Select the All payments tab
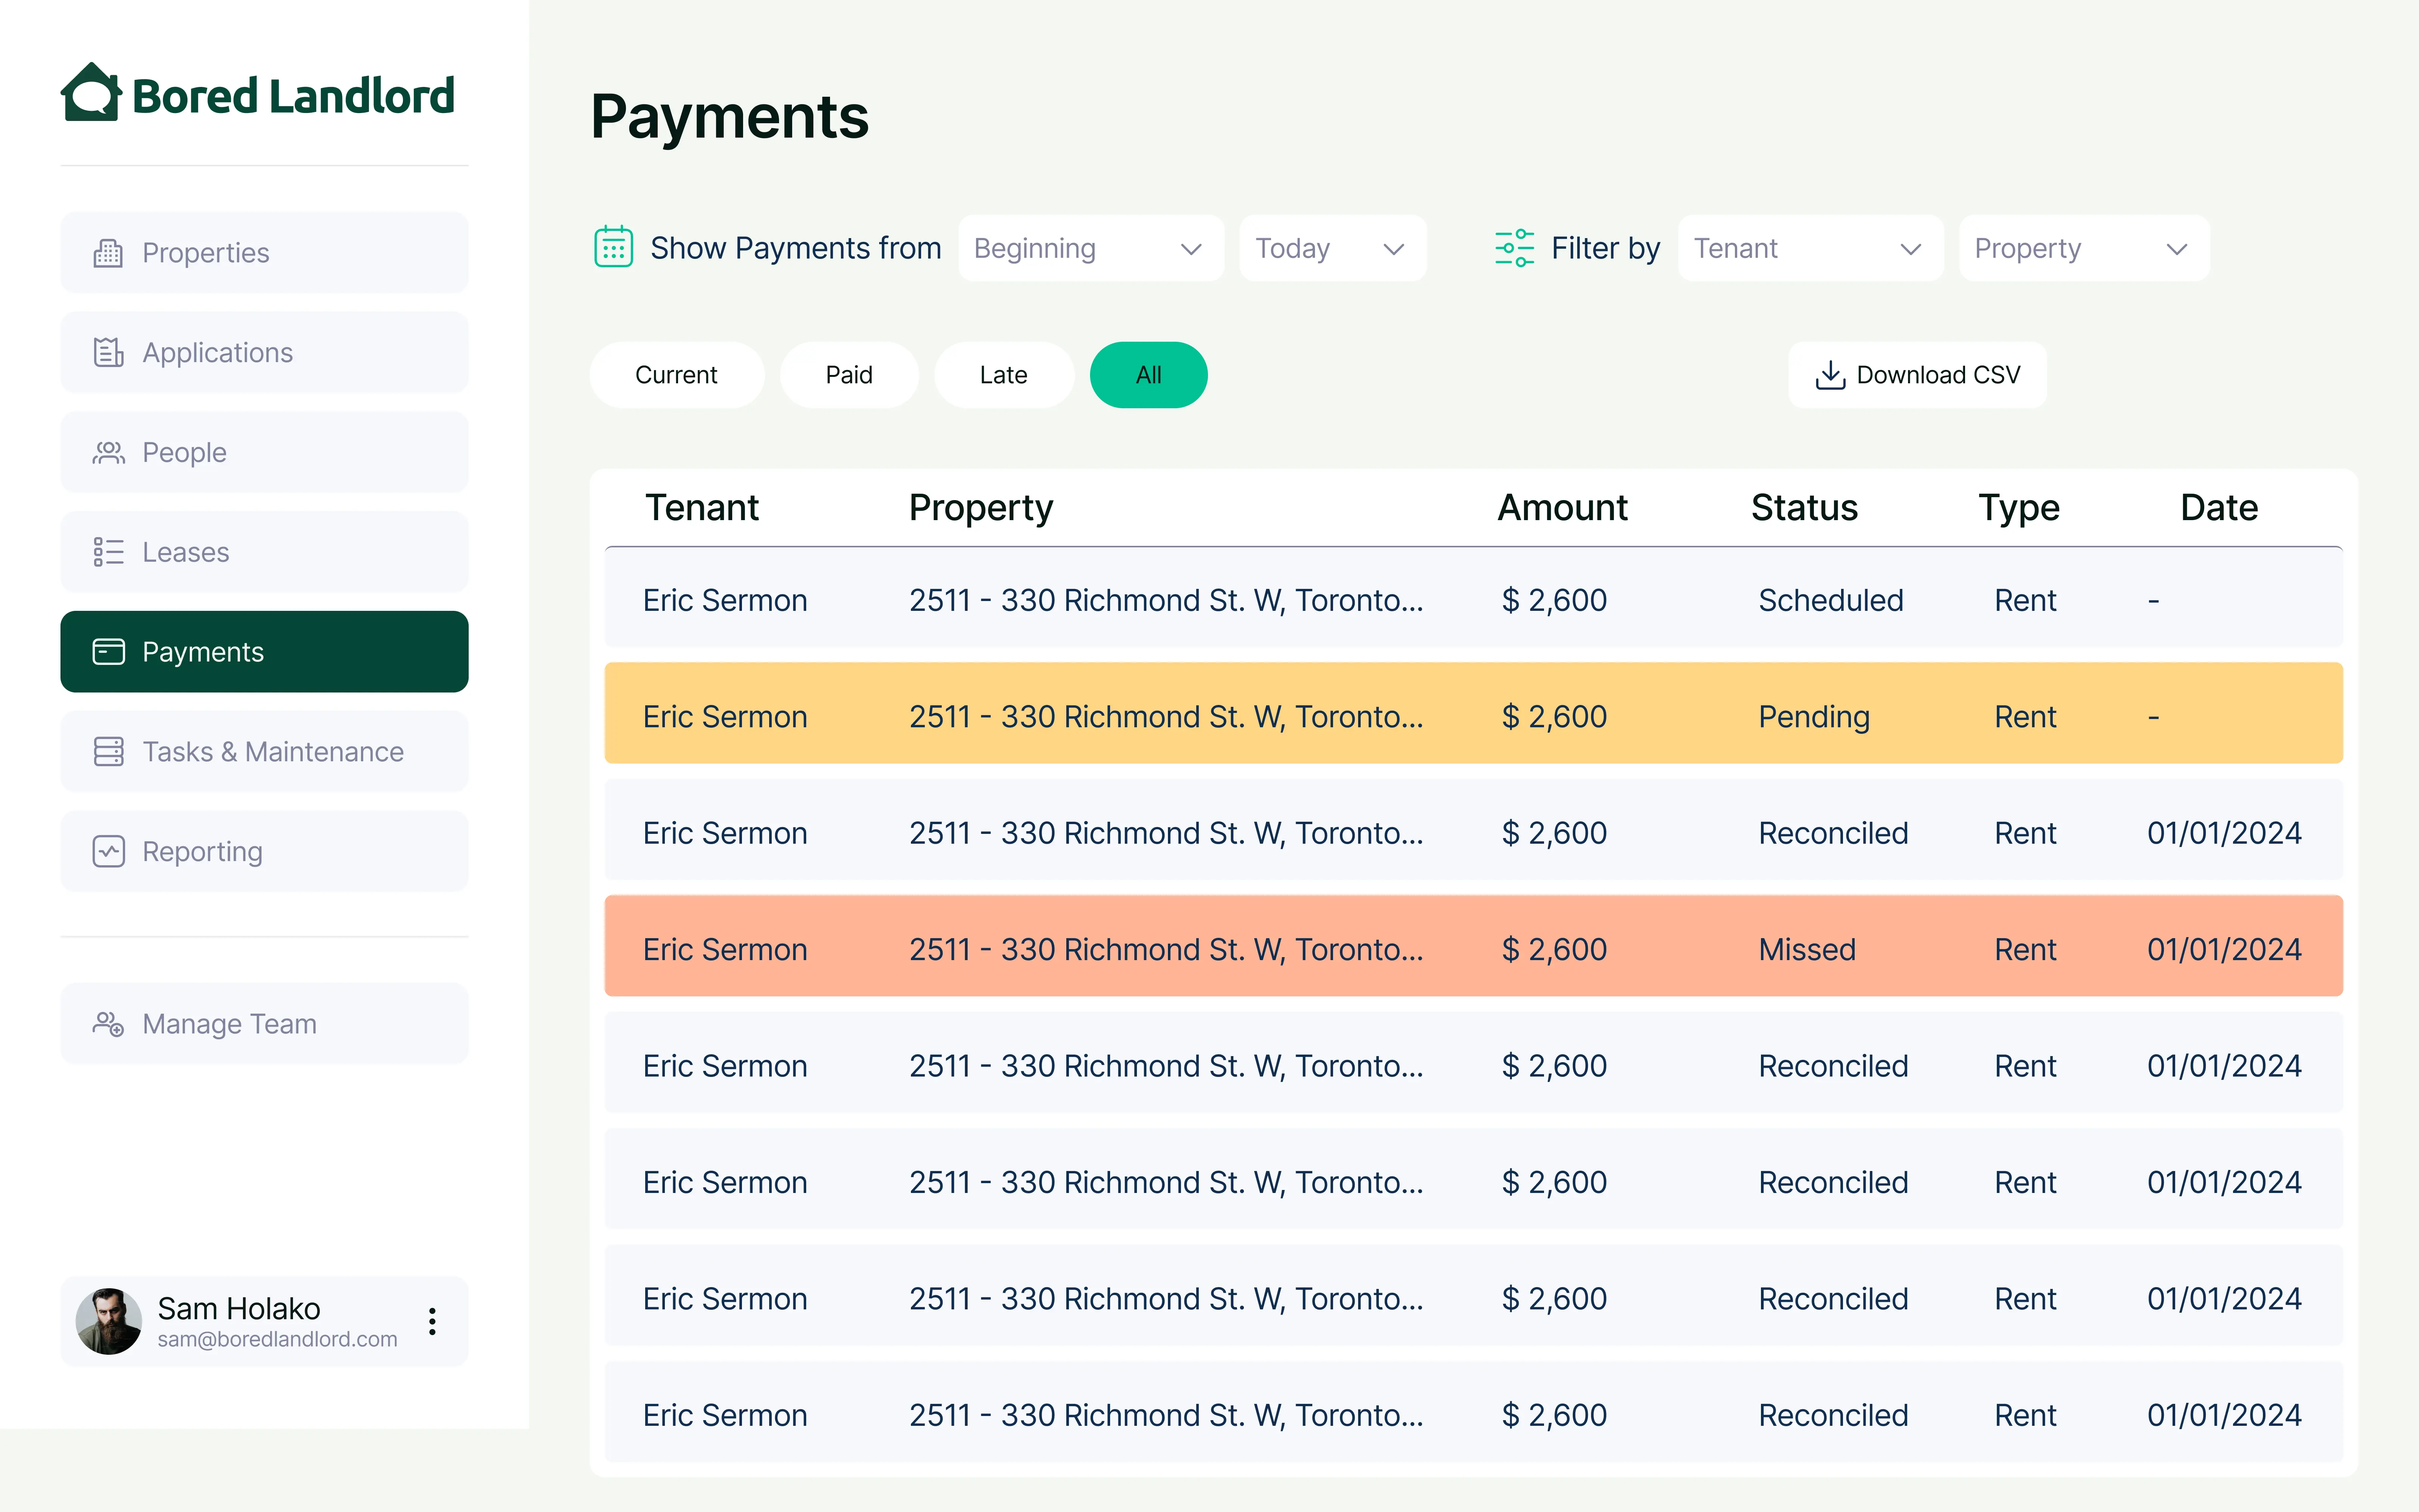Image resolution: width=2419 pixels, height=1512 pixels. point(1149,375)
